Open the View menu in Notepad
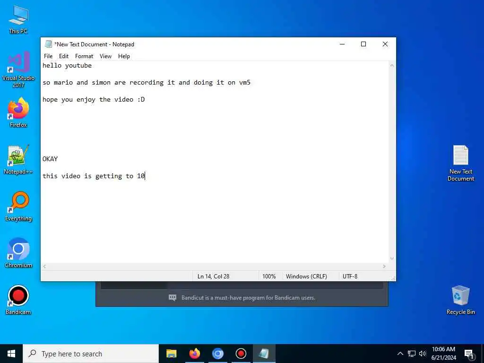Image resolution: width=484 pixels, height=363 pixels. pos(105,56)
